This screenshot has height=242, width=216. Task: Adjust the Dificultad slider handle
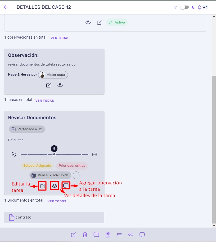point(54,154)
